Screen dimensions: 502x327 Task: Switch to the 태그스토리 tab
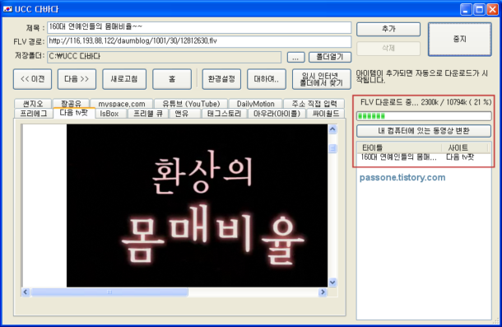pyautogui.click(x=224, y=113)
